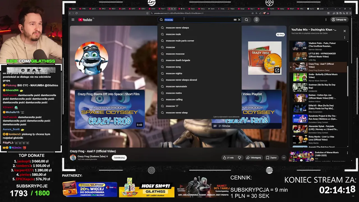Select suggestion moscow song
Image resolution: width=359 pixels, height=202 pixels.
click(x=199, y=67)
